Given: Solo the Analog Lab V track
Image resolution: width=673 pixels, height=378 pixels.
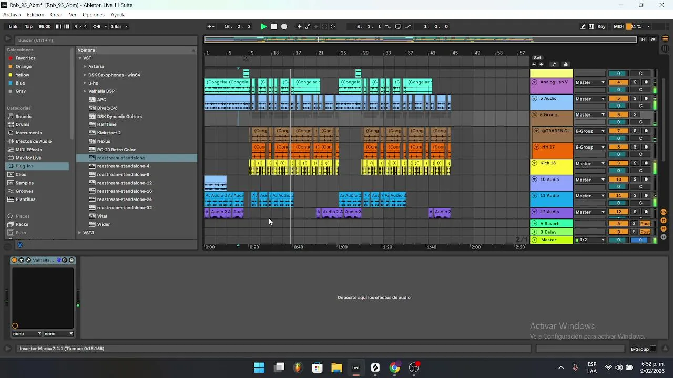Looking at the screenshot, I should pos(635,82).
